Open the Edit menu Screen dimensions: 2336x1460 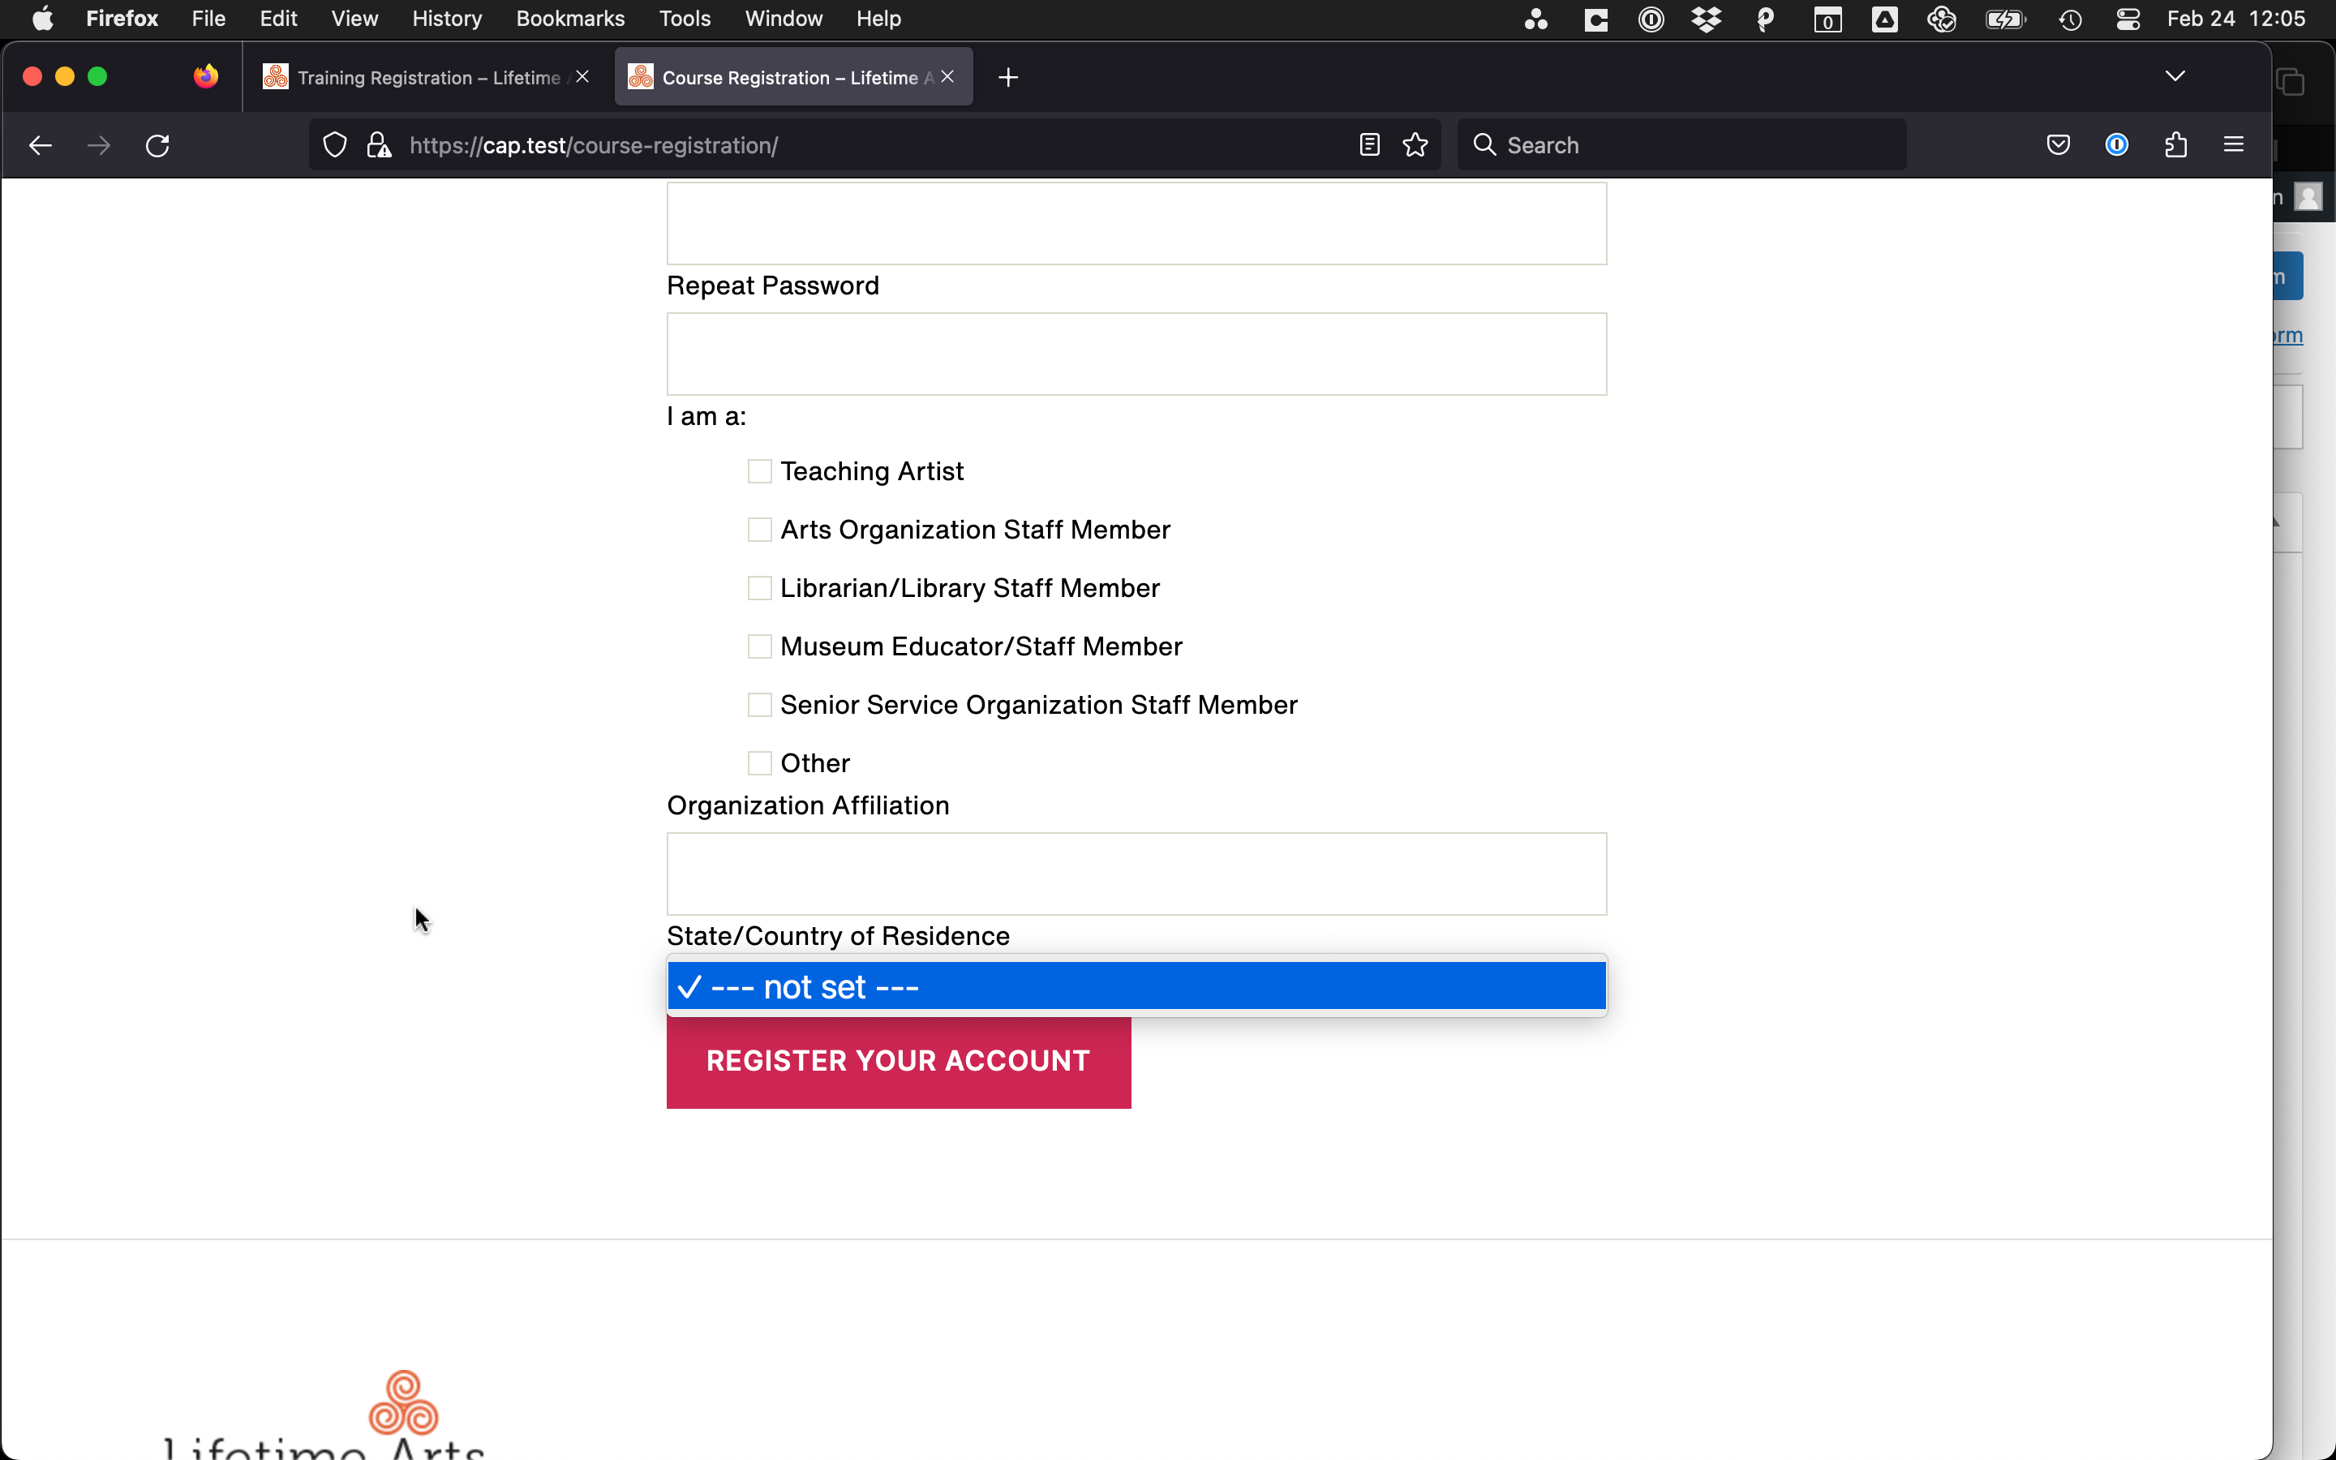click(x=278, y=19)
